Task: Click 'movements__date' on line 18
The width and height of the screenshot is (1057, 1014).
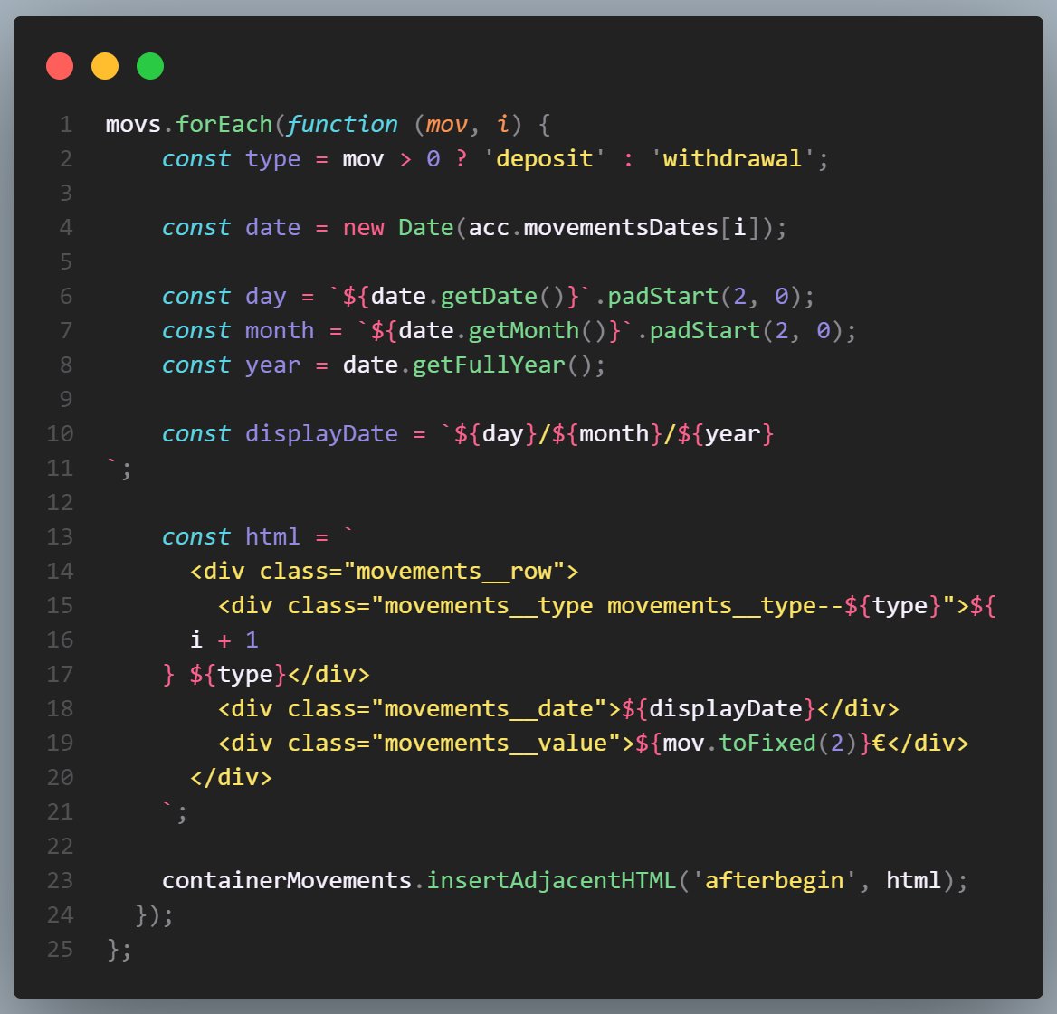Action: [489, 709]
